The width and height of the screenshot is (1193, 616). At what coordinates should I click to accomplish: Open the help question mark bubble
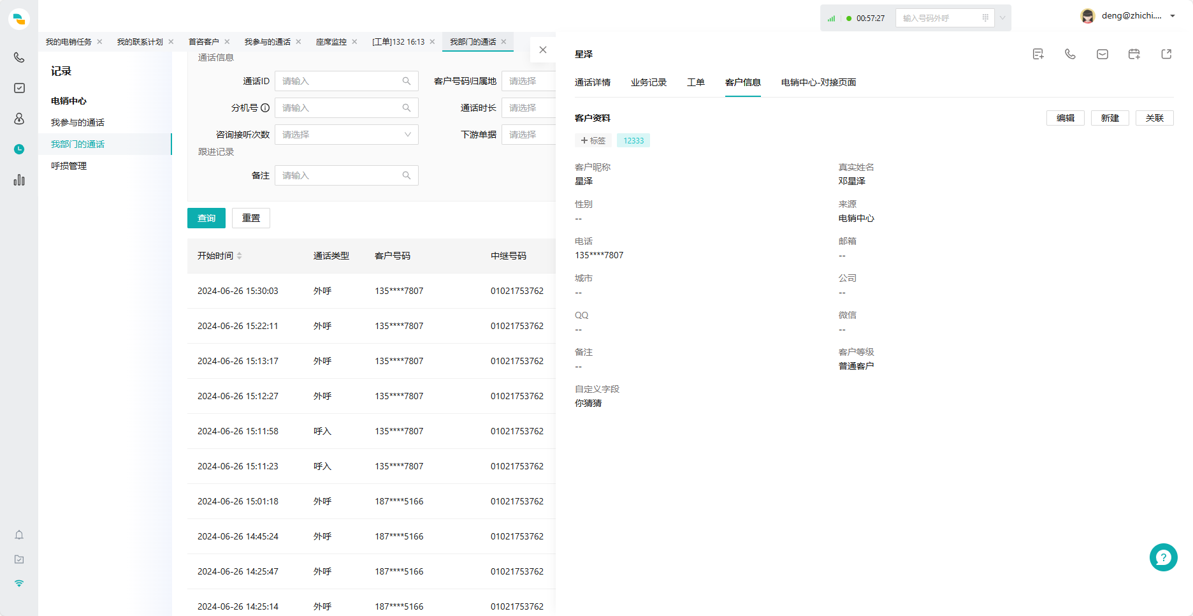tap(1164, 557)
